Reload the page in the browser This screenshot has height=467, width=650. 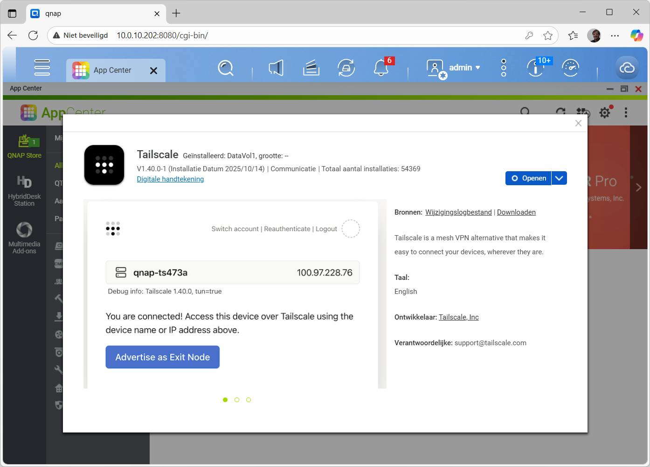tap(33, 35)
